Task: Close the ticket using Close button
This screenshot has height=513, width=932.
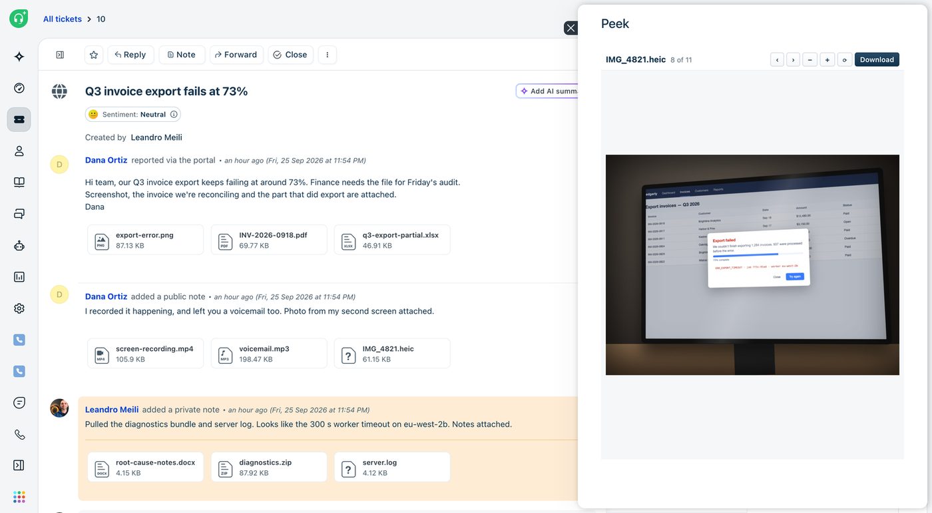Action: tap(290, 55)
